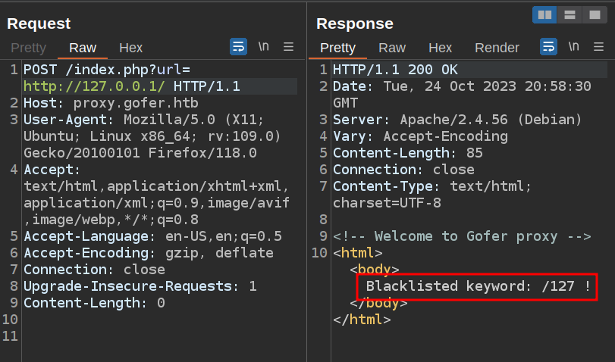Open the Pretty tab in Request
The width and height of the screenshot is (615, 362).
click(x=28, y=48)
